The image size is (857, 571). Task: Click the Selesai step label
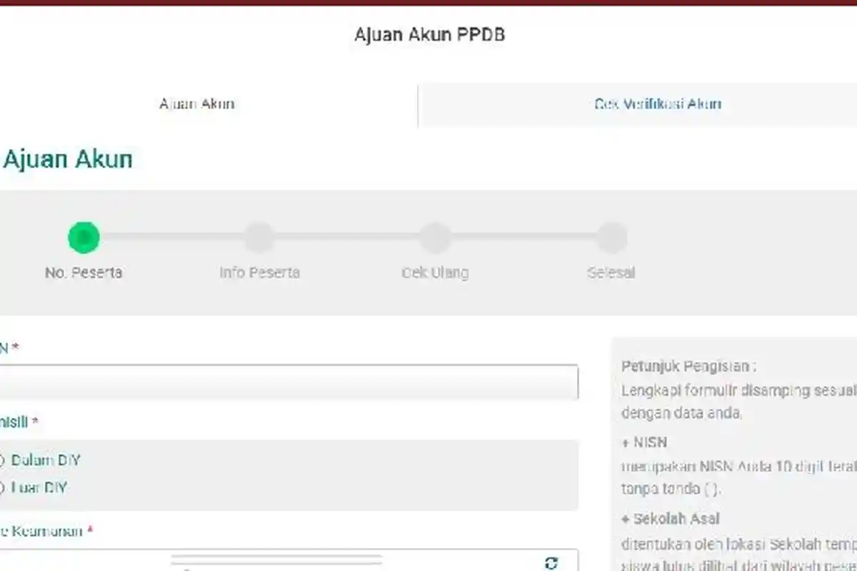tap(611, 272)
